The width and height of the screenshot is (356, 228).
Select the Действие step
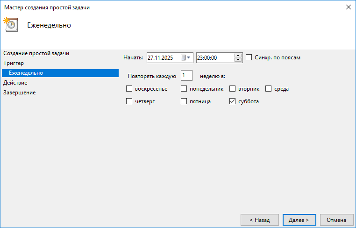pyautogui.click(x=15, y=83)
